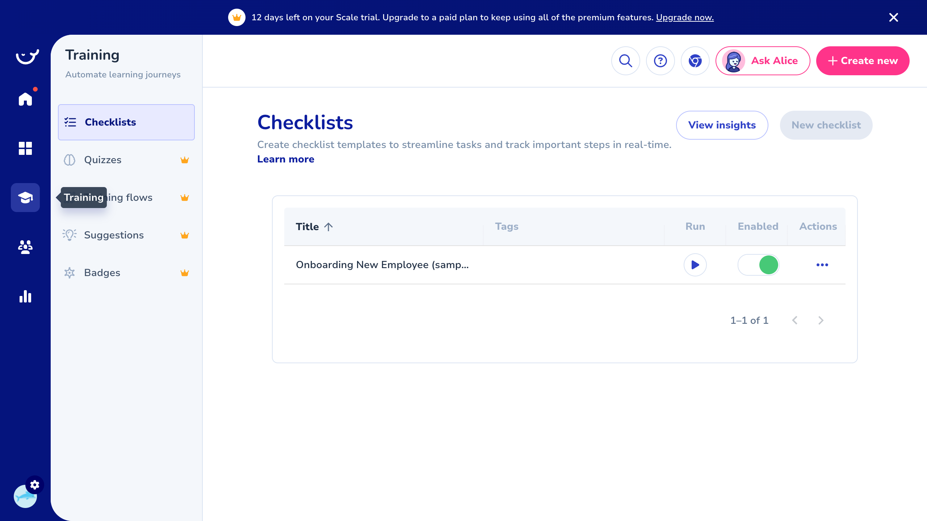927x521 pixels.
Task: Open the help question mark icon
Action: [x=660, y=61]
